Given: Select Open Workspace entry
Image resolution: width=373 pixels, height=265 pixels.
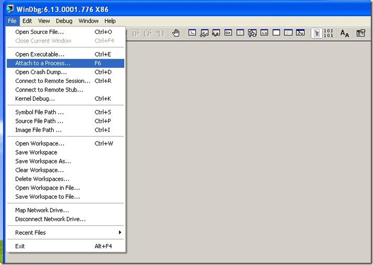Looking at the screenshot, I should pos(66,144).
